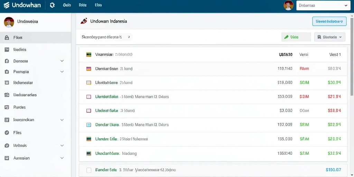Open Uedunaranlars in the sidebar

coord(25,95)
